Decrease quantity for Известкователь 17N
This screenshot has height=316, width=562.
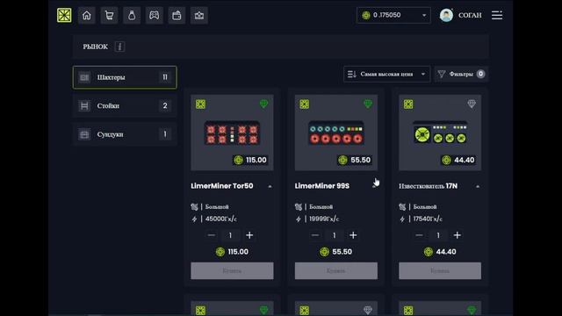pos(419,235)
